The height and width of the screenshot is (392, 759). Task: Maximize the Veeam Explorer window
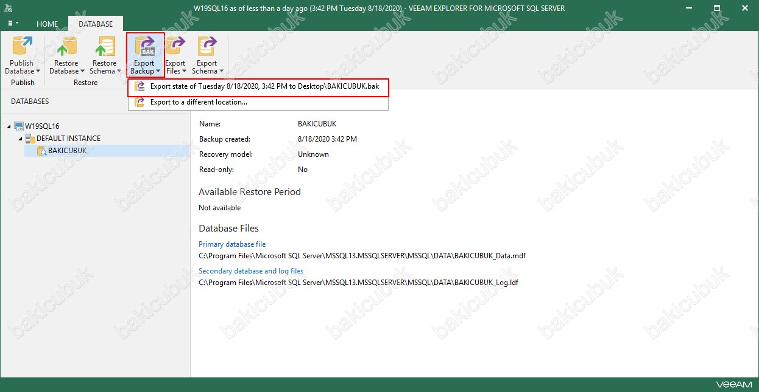[717, 8]
